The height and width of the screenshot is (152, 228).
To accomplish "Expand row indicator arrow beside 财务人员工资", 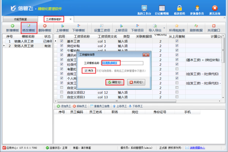I will (4, 46).
